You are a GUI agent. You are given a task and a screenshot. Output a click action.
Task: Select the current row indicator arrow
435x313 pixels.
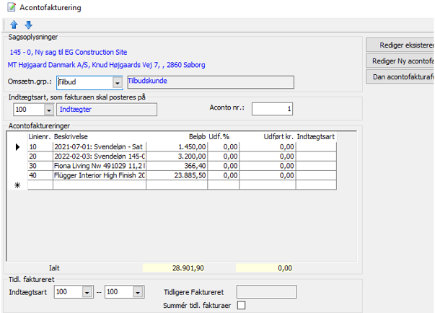pyautogui.click(x=17, y=146)
